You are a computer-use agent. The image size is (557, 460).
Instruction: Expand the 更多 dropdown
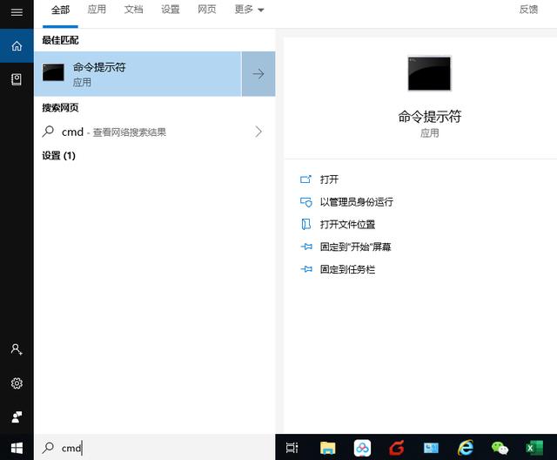(249, 10)
